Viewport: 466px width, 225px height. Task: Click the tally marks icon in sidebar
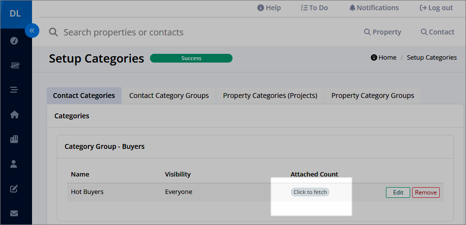point(15,65)
